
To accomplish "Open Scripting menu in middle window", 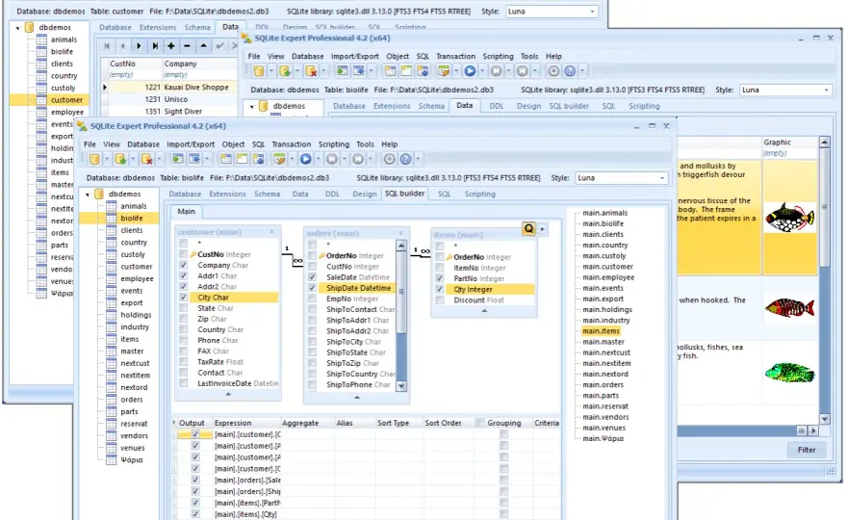I will pos(498,56).
